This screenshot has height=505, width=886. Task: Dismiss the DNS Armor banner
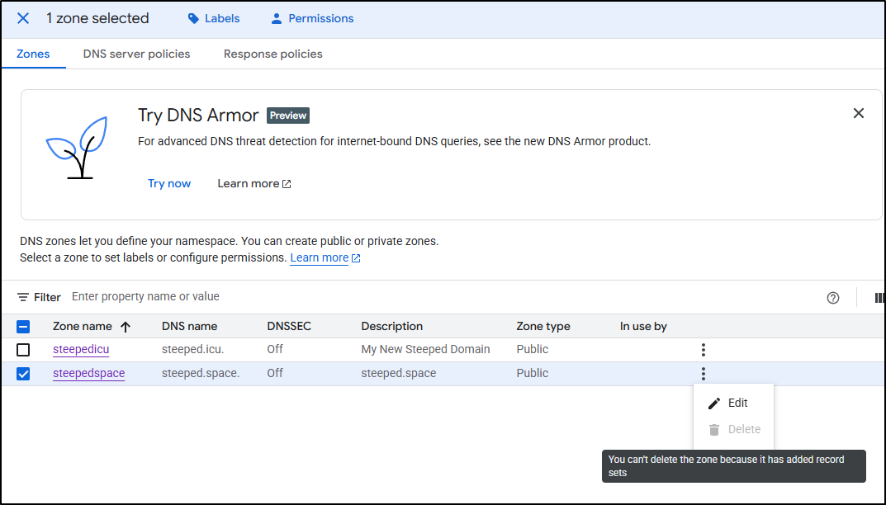pos(859,113)
